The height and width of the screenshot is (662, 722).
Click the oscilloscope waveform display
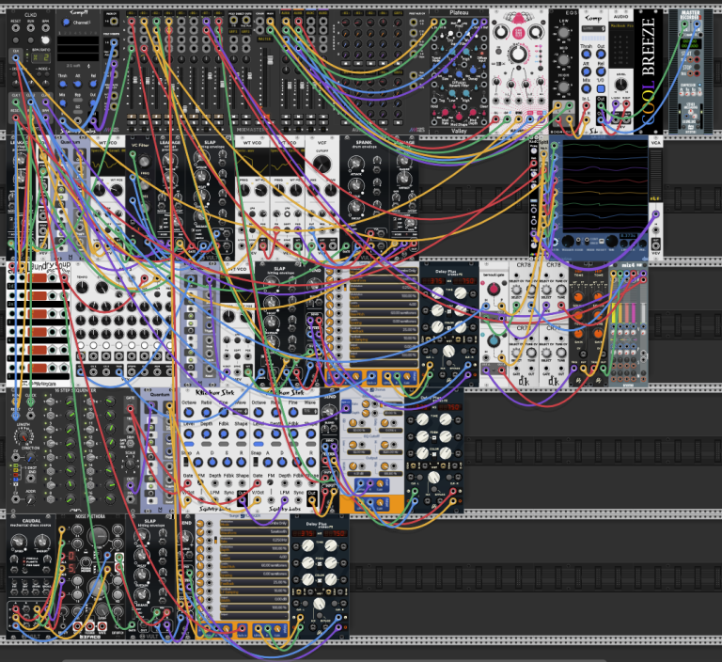[x=604, y=186]
